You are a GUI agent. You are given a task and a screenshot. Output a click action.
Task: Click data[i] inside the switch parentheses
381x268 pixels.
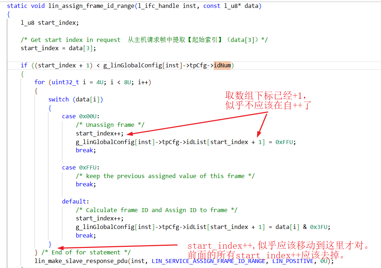point(88,99)
